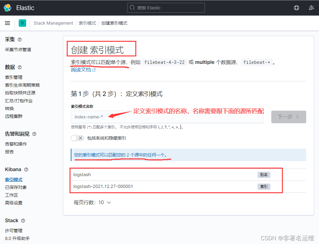Viewport: 319px width, 244px height.
Task: Click the 索引模式名称 field label
Action: (82, 106)
